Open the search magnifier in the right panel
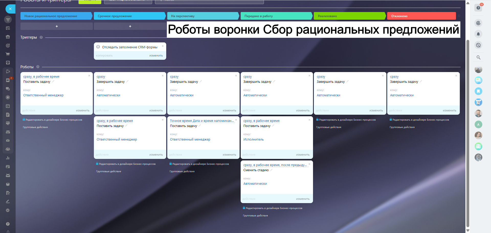The height and width of the screenshot is (233, 491). tap(478, 57)
